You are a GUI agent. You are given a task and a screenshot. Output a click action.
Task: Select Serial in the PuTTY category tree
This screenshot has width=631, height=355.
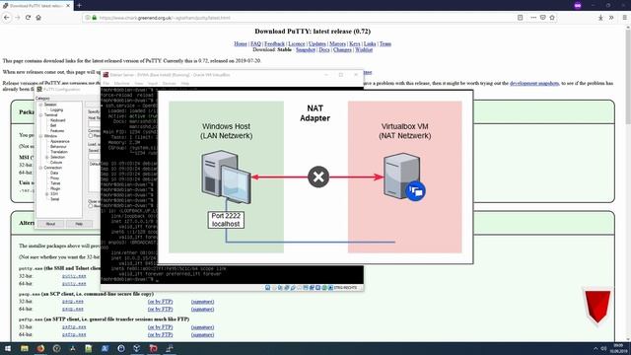tap(54, 199)
